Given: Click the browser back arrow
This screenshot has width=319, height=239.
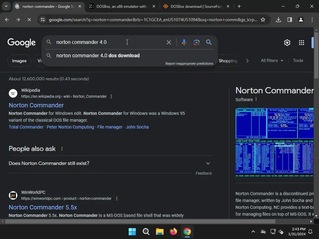Looking at the screenshot, I should (x=7, y=20).
